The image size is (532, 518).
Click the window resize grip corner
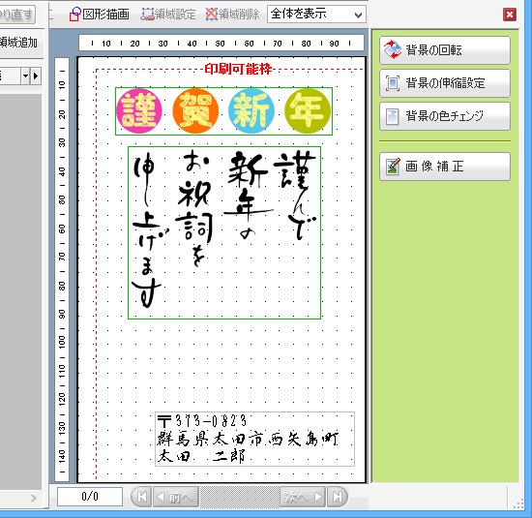pos(518,504)
